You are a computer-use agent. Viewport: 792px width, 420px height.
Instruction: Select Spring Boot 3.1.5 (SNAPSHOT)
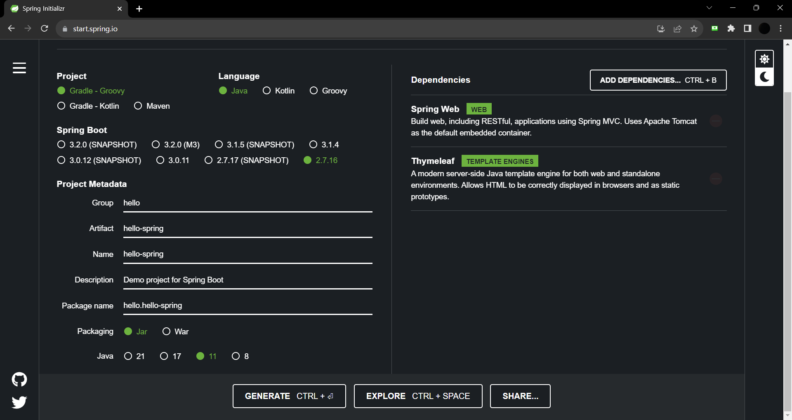pos(255,145)
